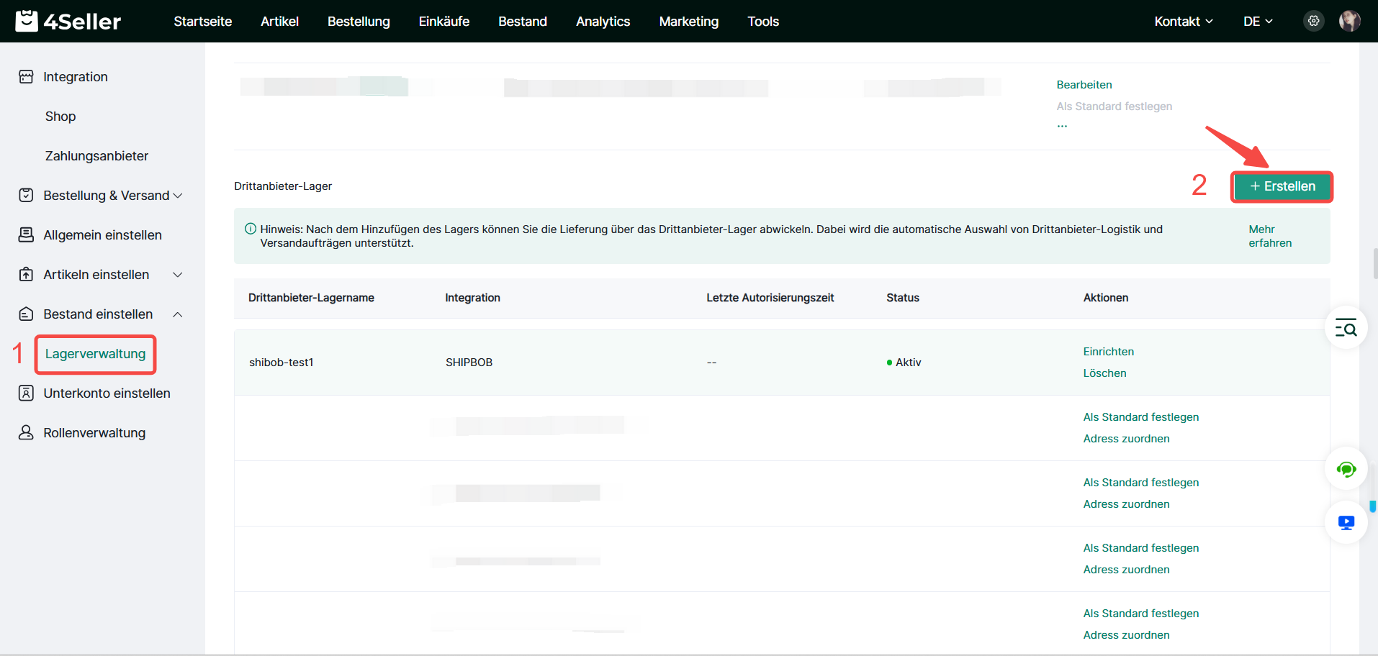Open the video tutorial floating icon
The width and height of the screenshot is (1378, 656).
(x=1346, y=522)
